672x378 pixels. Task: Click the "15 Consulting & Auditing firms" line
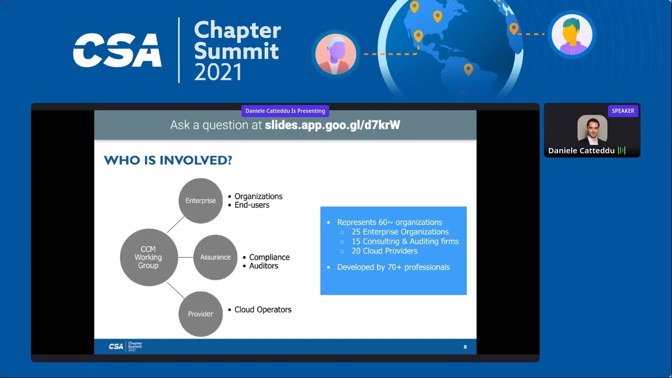[x=405, y=241]
